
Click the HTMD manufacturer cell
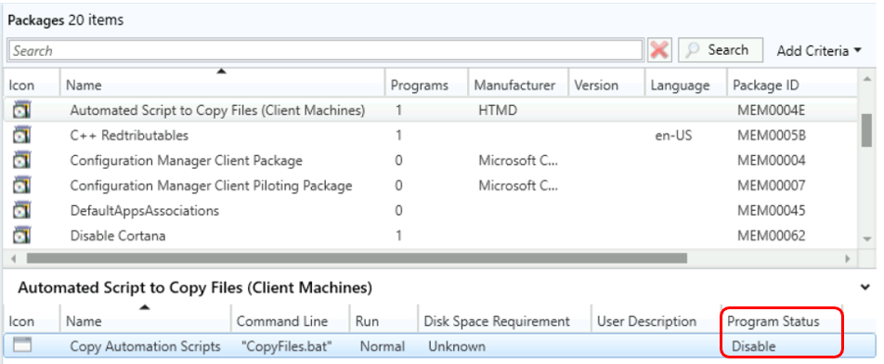tap(498, 110)
